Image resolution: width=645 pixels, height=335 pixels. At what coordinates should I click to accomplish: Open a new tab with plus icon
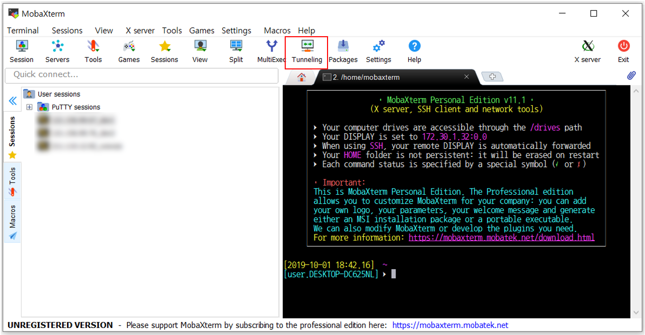[492, 77]
